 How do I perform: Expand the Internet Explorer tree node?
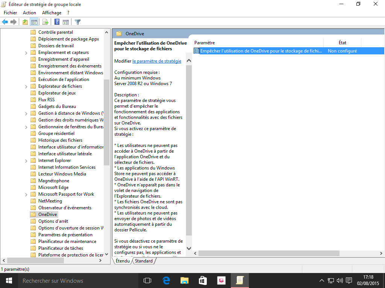click(26, 160)
